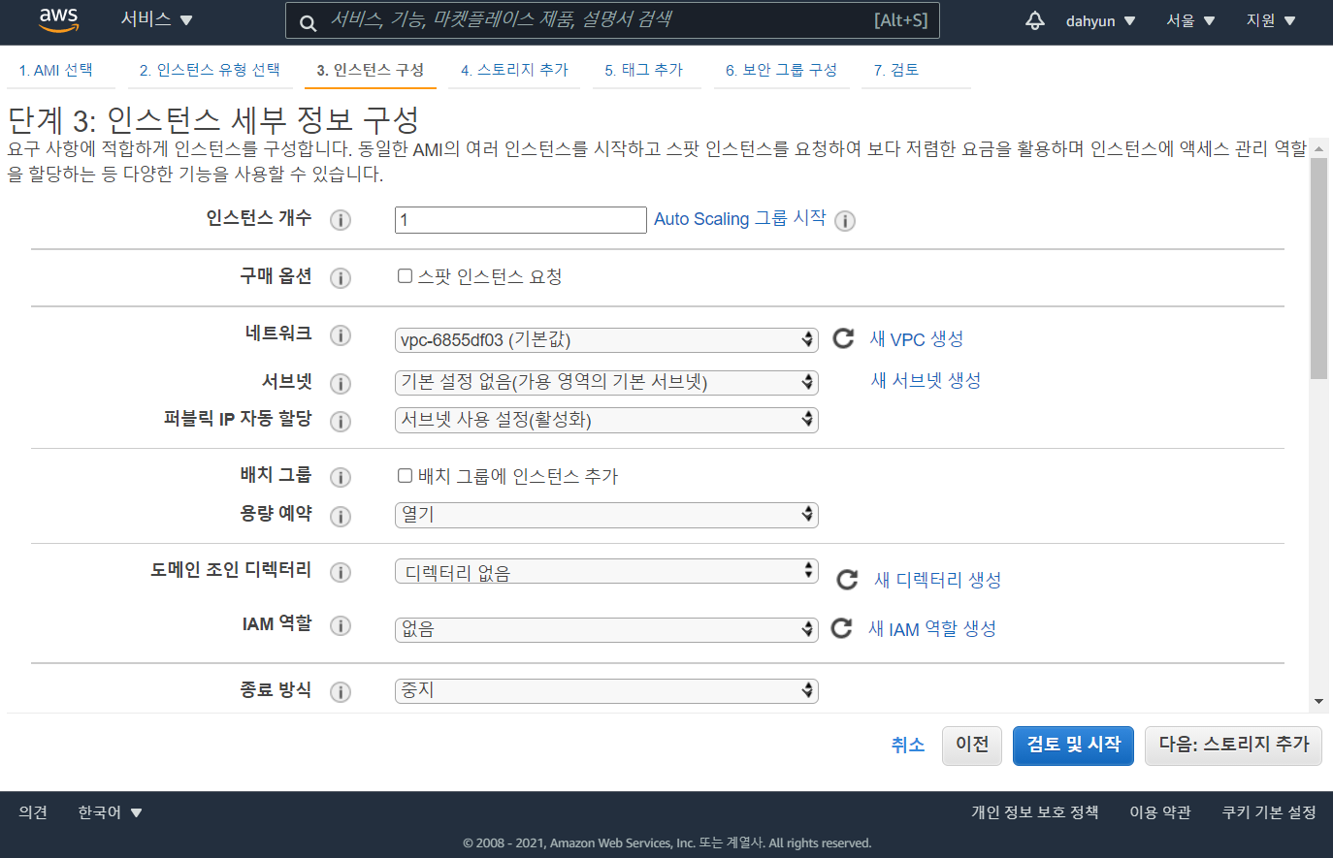Show info for 퍼블릭 IP 자동 할당

pos(341,422)
